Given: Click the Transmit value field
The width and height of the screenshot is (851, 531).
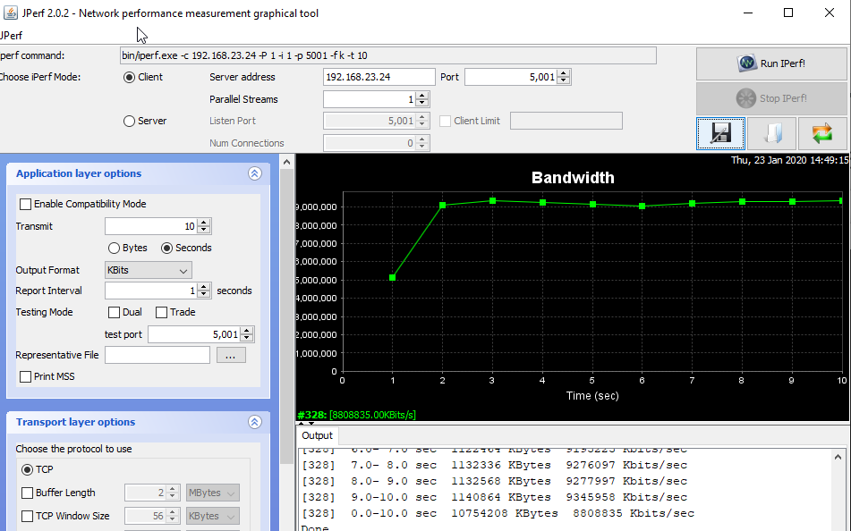Looking at the screenshot, I should pos(151,226).
